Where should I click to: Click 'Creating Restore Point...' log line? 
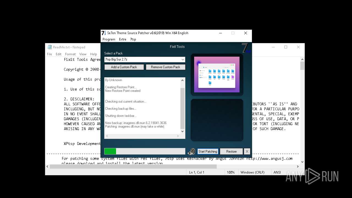[x=121, y=87]
